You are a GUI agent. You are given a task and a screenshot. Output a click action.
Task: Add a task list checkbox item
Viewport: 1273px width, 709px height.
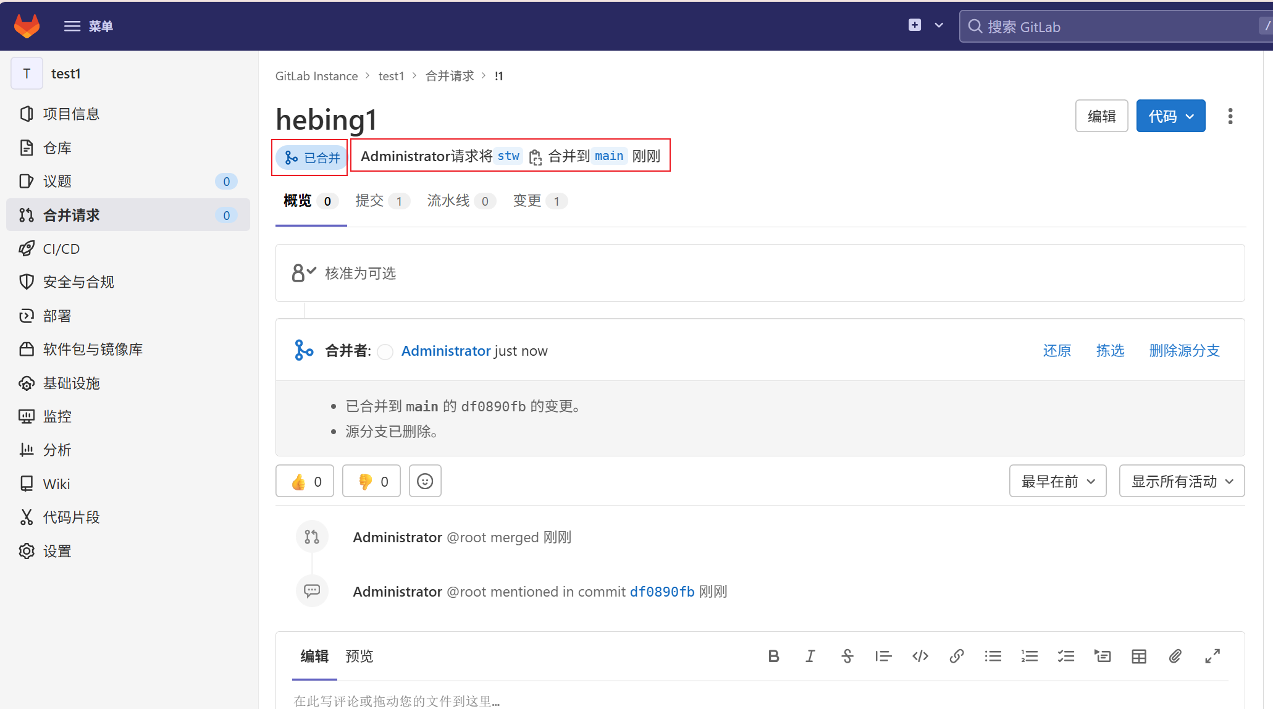coord(1065,656)
